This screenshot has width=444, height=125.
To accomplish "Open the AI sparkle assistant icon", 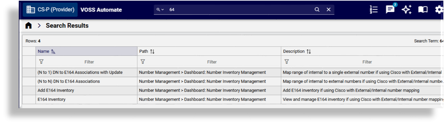I will (x=406, y=10).
